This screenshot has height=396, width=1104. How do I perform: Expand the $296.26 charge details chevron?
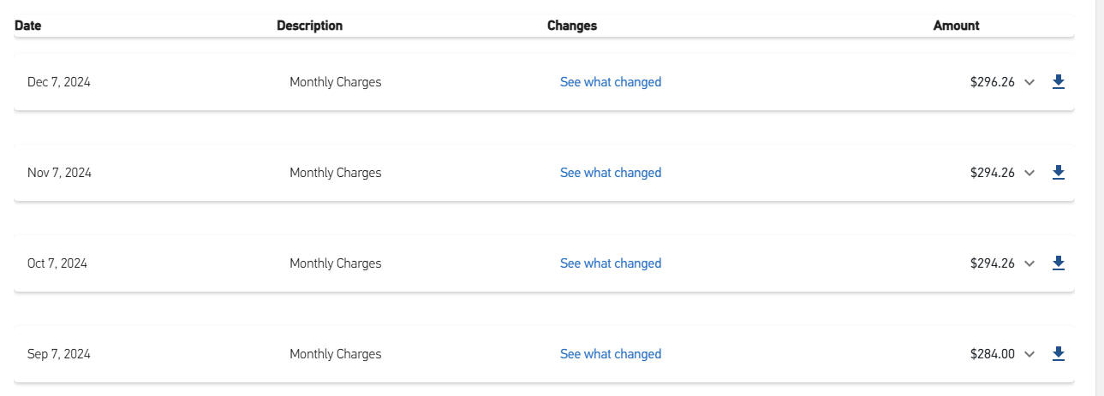point(1029,83)
